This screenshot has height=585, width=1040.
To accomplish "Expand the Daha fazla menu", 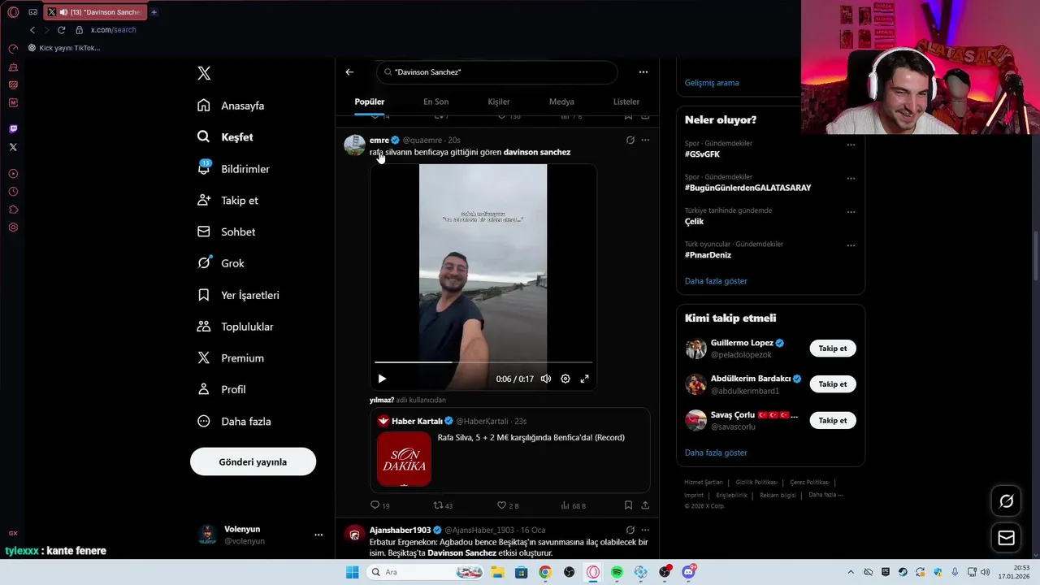I will pos(234,421).
